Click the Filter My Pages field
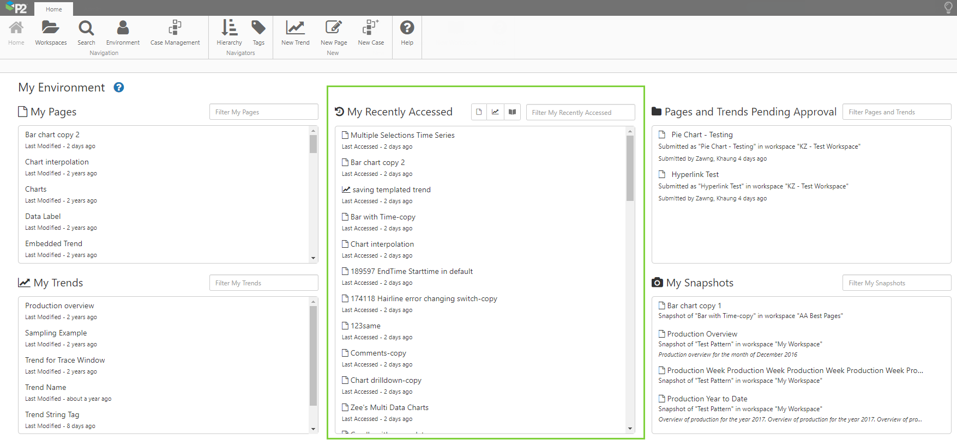Screen dimensions: 957x440 tap(263, 112)
